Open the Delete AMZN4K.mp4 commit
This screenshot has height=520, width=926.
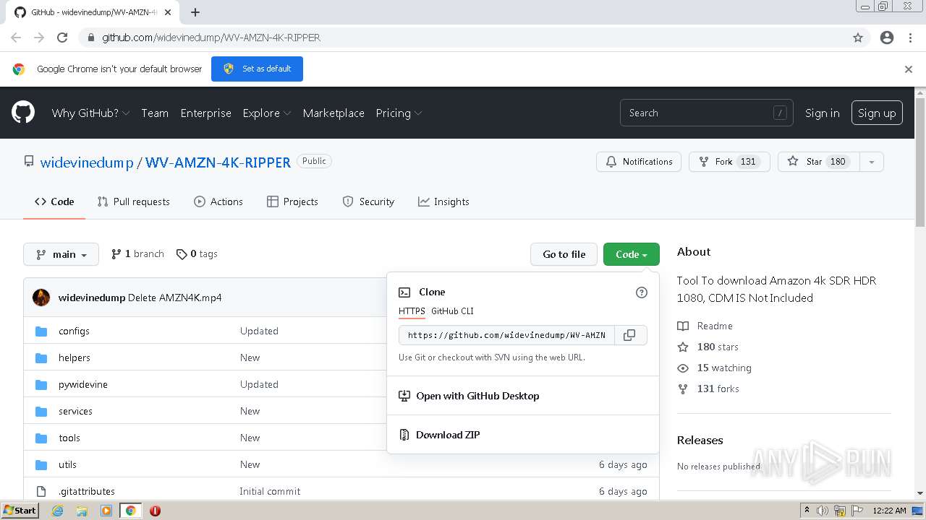[x=175, y=298]
